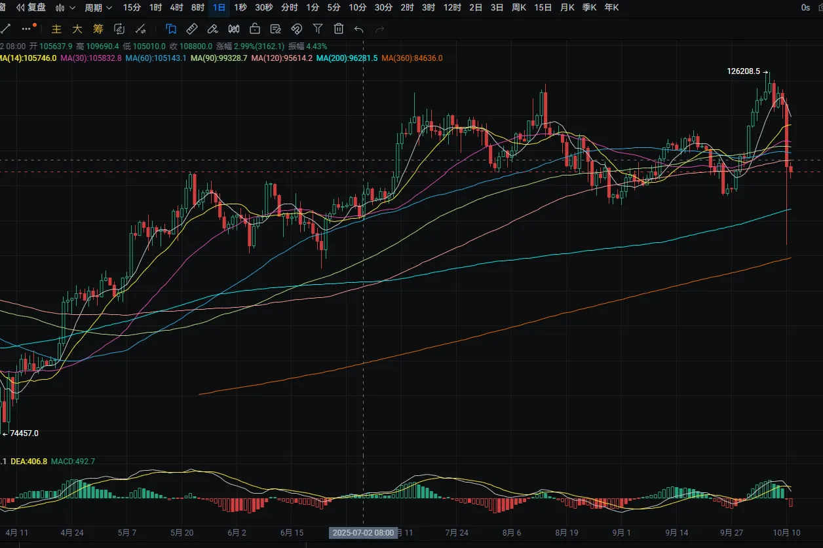Select the blue bookmark flag tool
Image resolution: width=823 pixels, height=548 pixels.
click(171, 29)
